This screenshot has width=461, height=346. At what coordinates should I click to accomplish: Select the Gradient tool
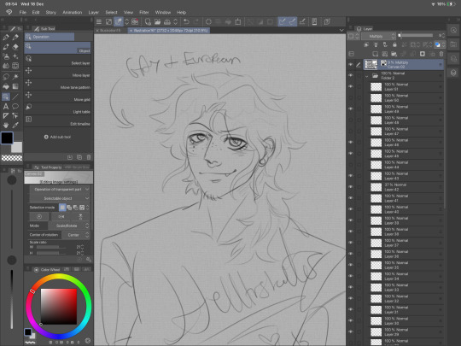click(x=15, y=86)
